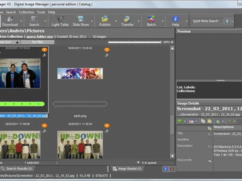The height and width of the screenshot is (181, 242).
Task: Select the 18/05/2011 UptoDown group photo
Action: pos(80,145)
